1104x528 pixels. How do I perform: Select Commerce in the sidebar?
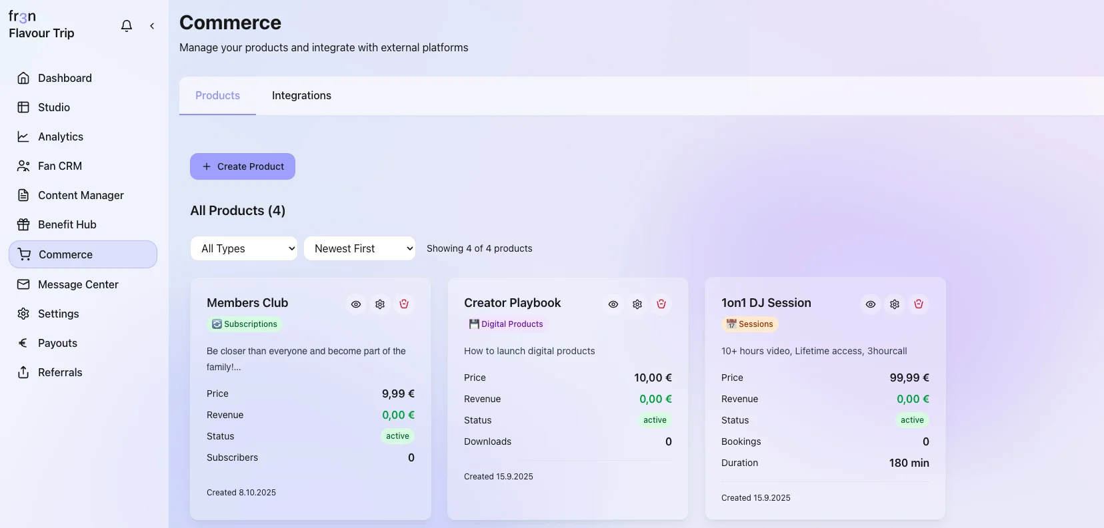[x=83, y=254]
